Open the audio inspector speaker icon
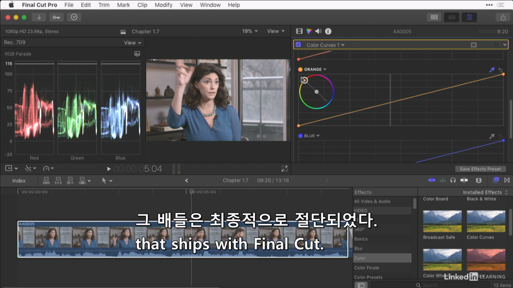Screen dimensions: 513x288 318,31
